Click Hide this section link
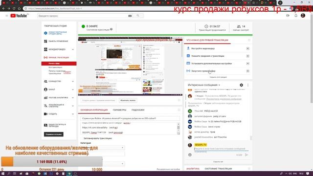 click(x=218, y=77)
